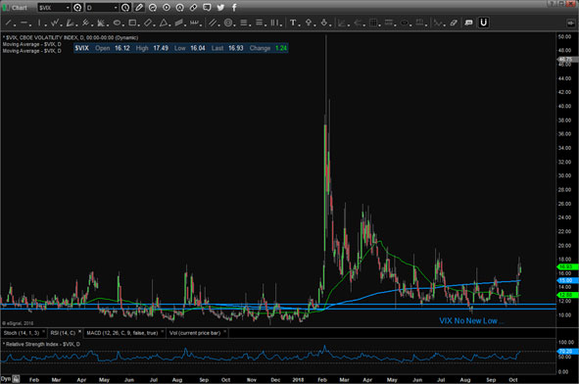
Task: Switch to the Stoch (14, 1, 3) tab
Action: [21, 333]
